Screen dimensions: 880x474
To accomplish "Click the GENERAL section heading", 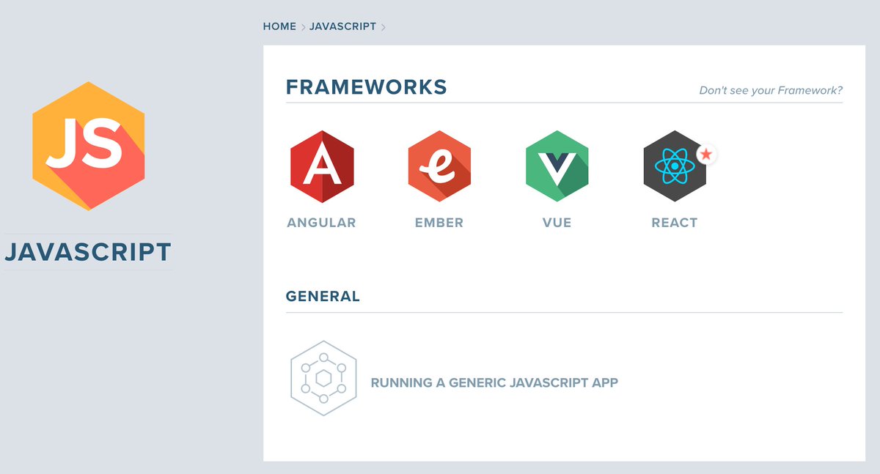I will (x=323, y=297).
